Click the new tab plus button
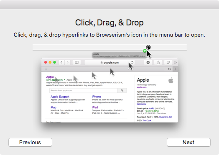The height and width of the screenshot is (155, 219). point(175,69)
